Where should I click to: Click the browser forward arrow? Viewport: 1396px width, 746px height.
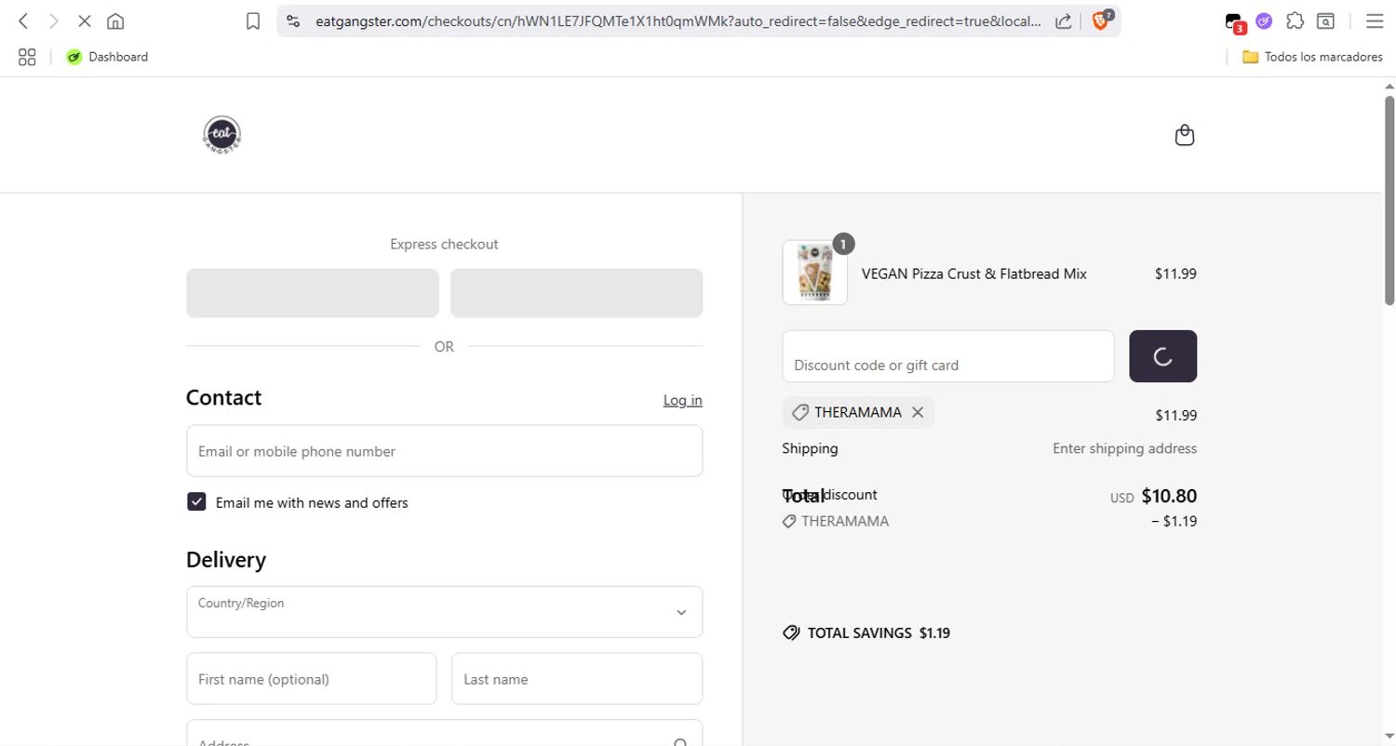tap(54, 21)
